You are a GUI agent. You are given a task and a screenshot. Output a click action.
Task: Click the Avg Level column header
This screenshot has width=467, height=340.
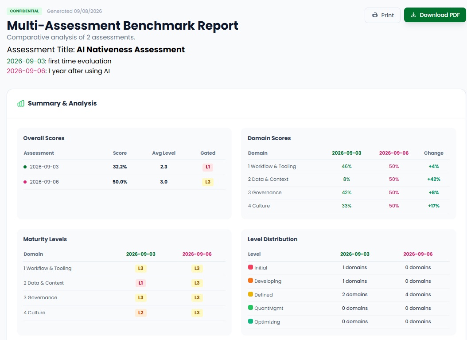pos(163,153)
